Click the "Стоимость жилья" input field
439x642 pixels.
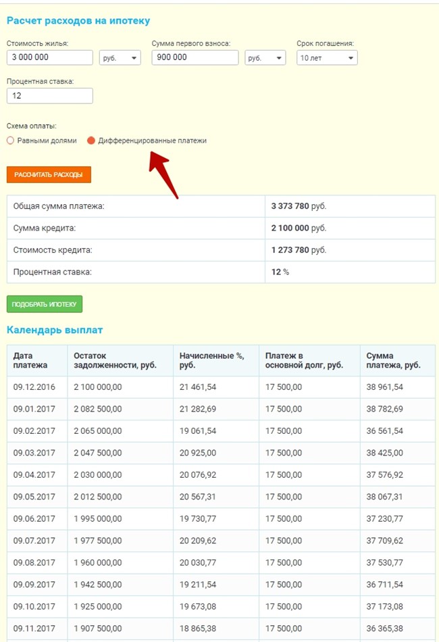click(x=49, y=57)
